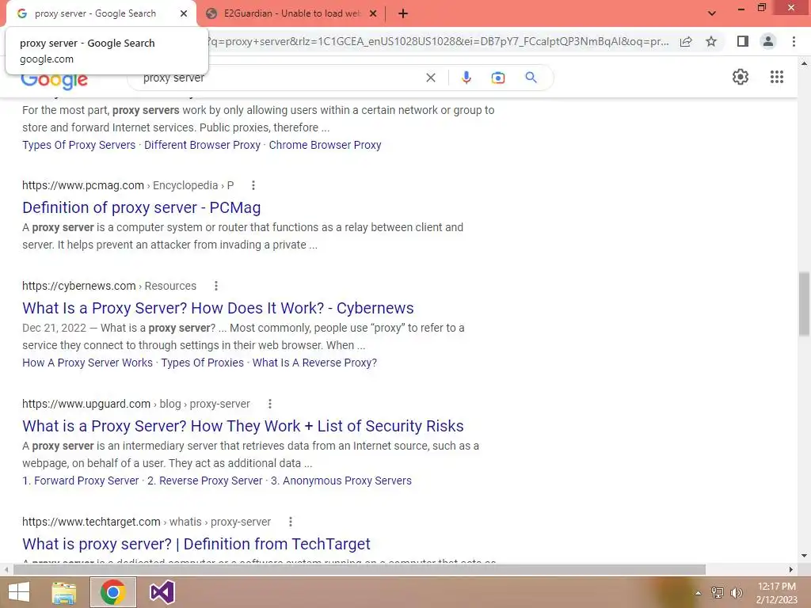Follow the 1. Forward Proxy Server sitelink

80,481
